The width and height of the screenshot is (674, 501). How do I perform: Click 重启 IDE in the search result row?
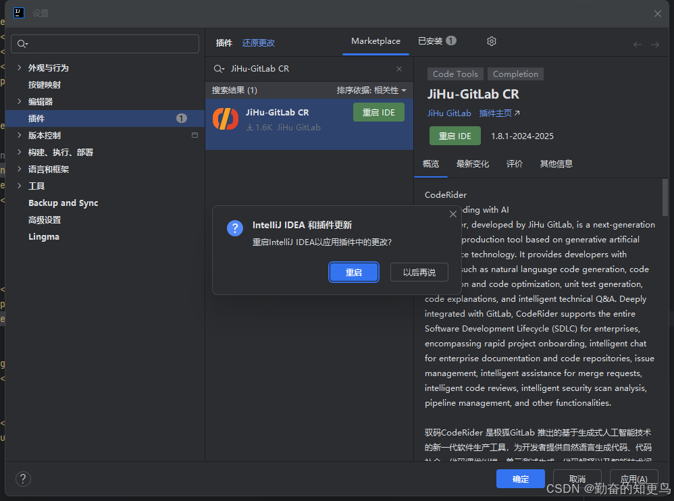pos(379,113)
